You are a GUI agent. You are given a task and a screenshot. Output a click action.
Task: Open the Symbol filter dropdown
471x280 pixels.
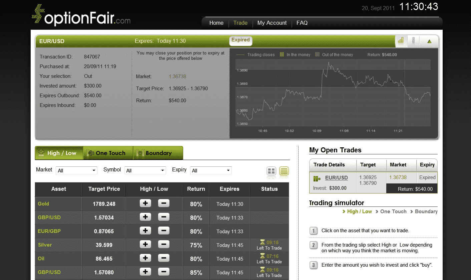pyautogui.click(x=145, y=170)
